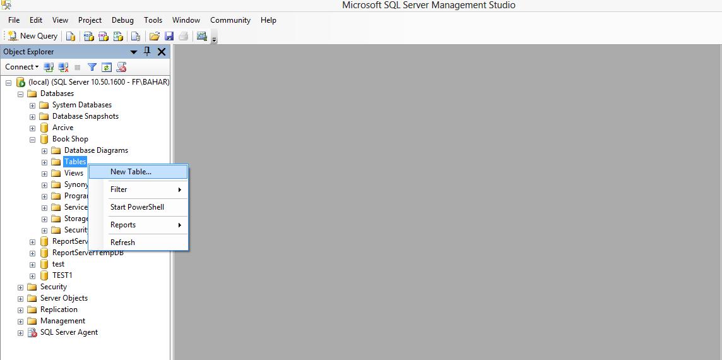The height and width of the screenshot is (360, 722).
Task: Expand the System Databases folder
Action: [x=32, y=105]
